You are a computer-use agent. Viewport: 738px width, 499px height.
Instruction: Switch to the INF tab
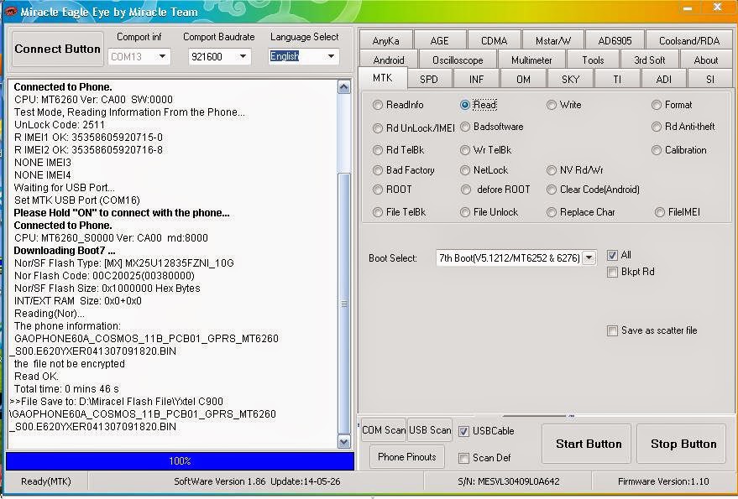[x=476, y=79]
